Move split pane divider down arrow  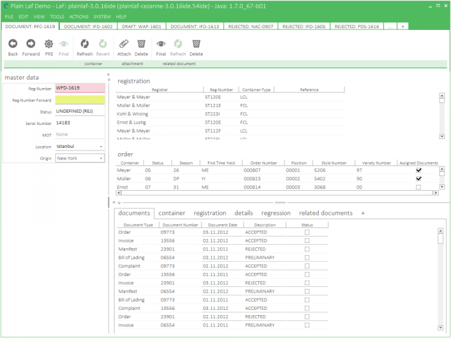119,202
